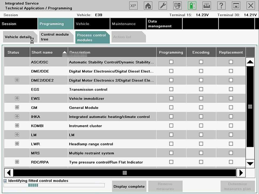Click the printer icon

click(x=207, y=6)
